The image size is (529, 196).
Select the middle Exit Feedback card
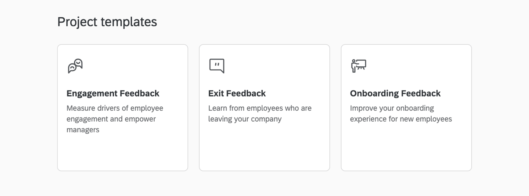(x=264, y=107)
